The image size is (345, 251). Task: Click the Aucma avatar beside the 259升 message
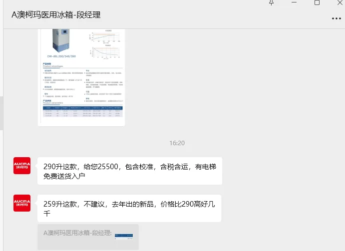tap(22, 203)
